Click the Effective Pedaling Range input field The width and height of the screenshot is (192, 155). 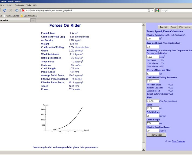click(153, 130)
